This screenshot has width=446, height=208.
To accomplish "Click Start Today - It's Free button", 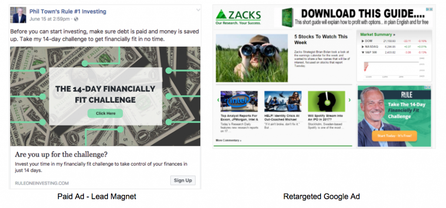I will (x=394, y=136).
